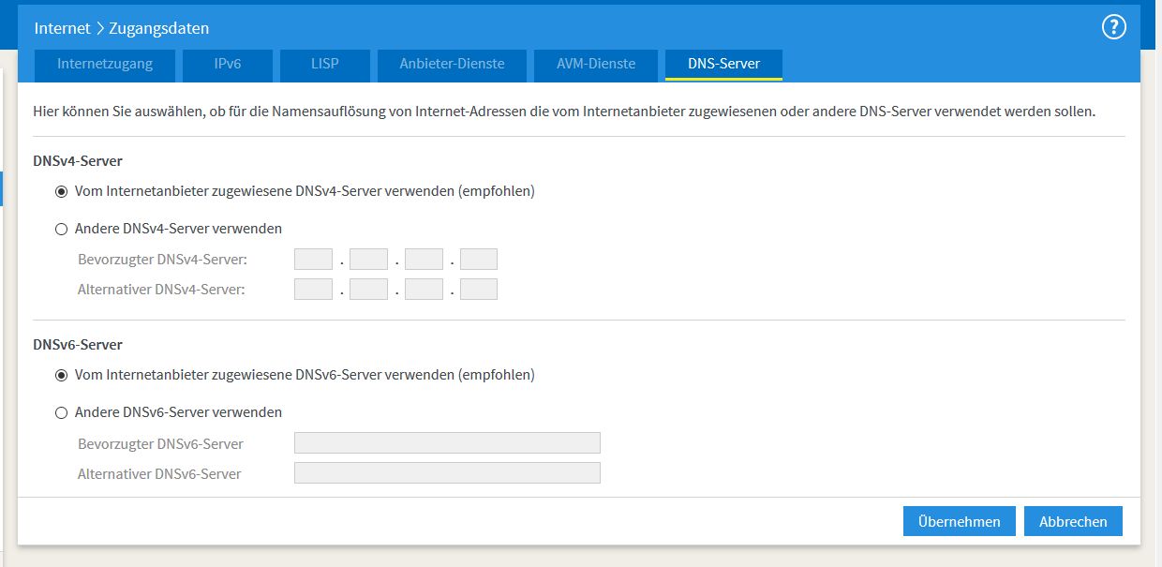
Task: Apply settings with the Übernehmen button
Action: tap(959, 522)
